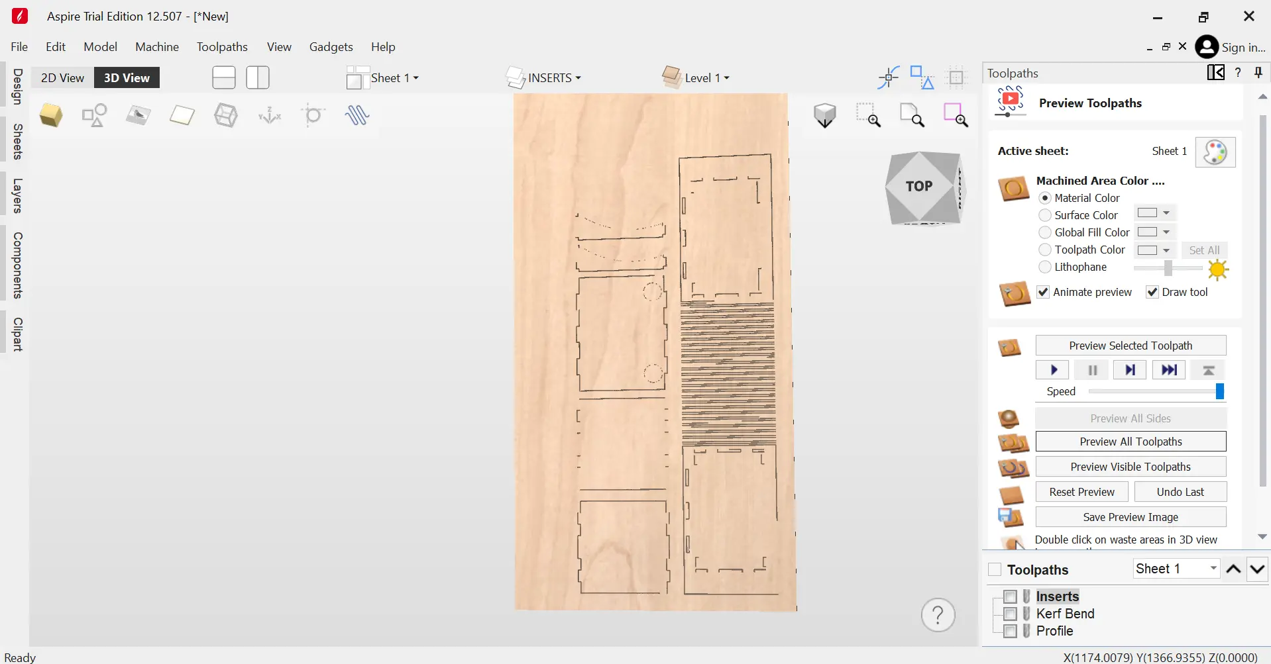The height and width of the screenshot is (664, 1271).
Task: Select the isometric view cube icon
Action: coord(51,115)
